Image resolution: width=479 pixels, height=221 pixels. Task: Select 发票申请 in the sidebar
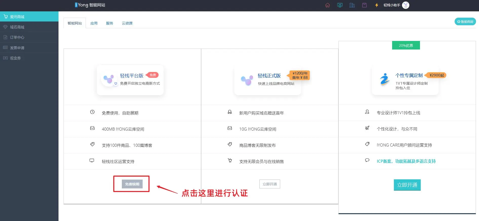tap(17, 48)
